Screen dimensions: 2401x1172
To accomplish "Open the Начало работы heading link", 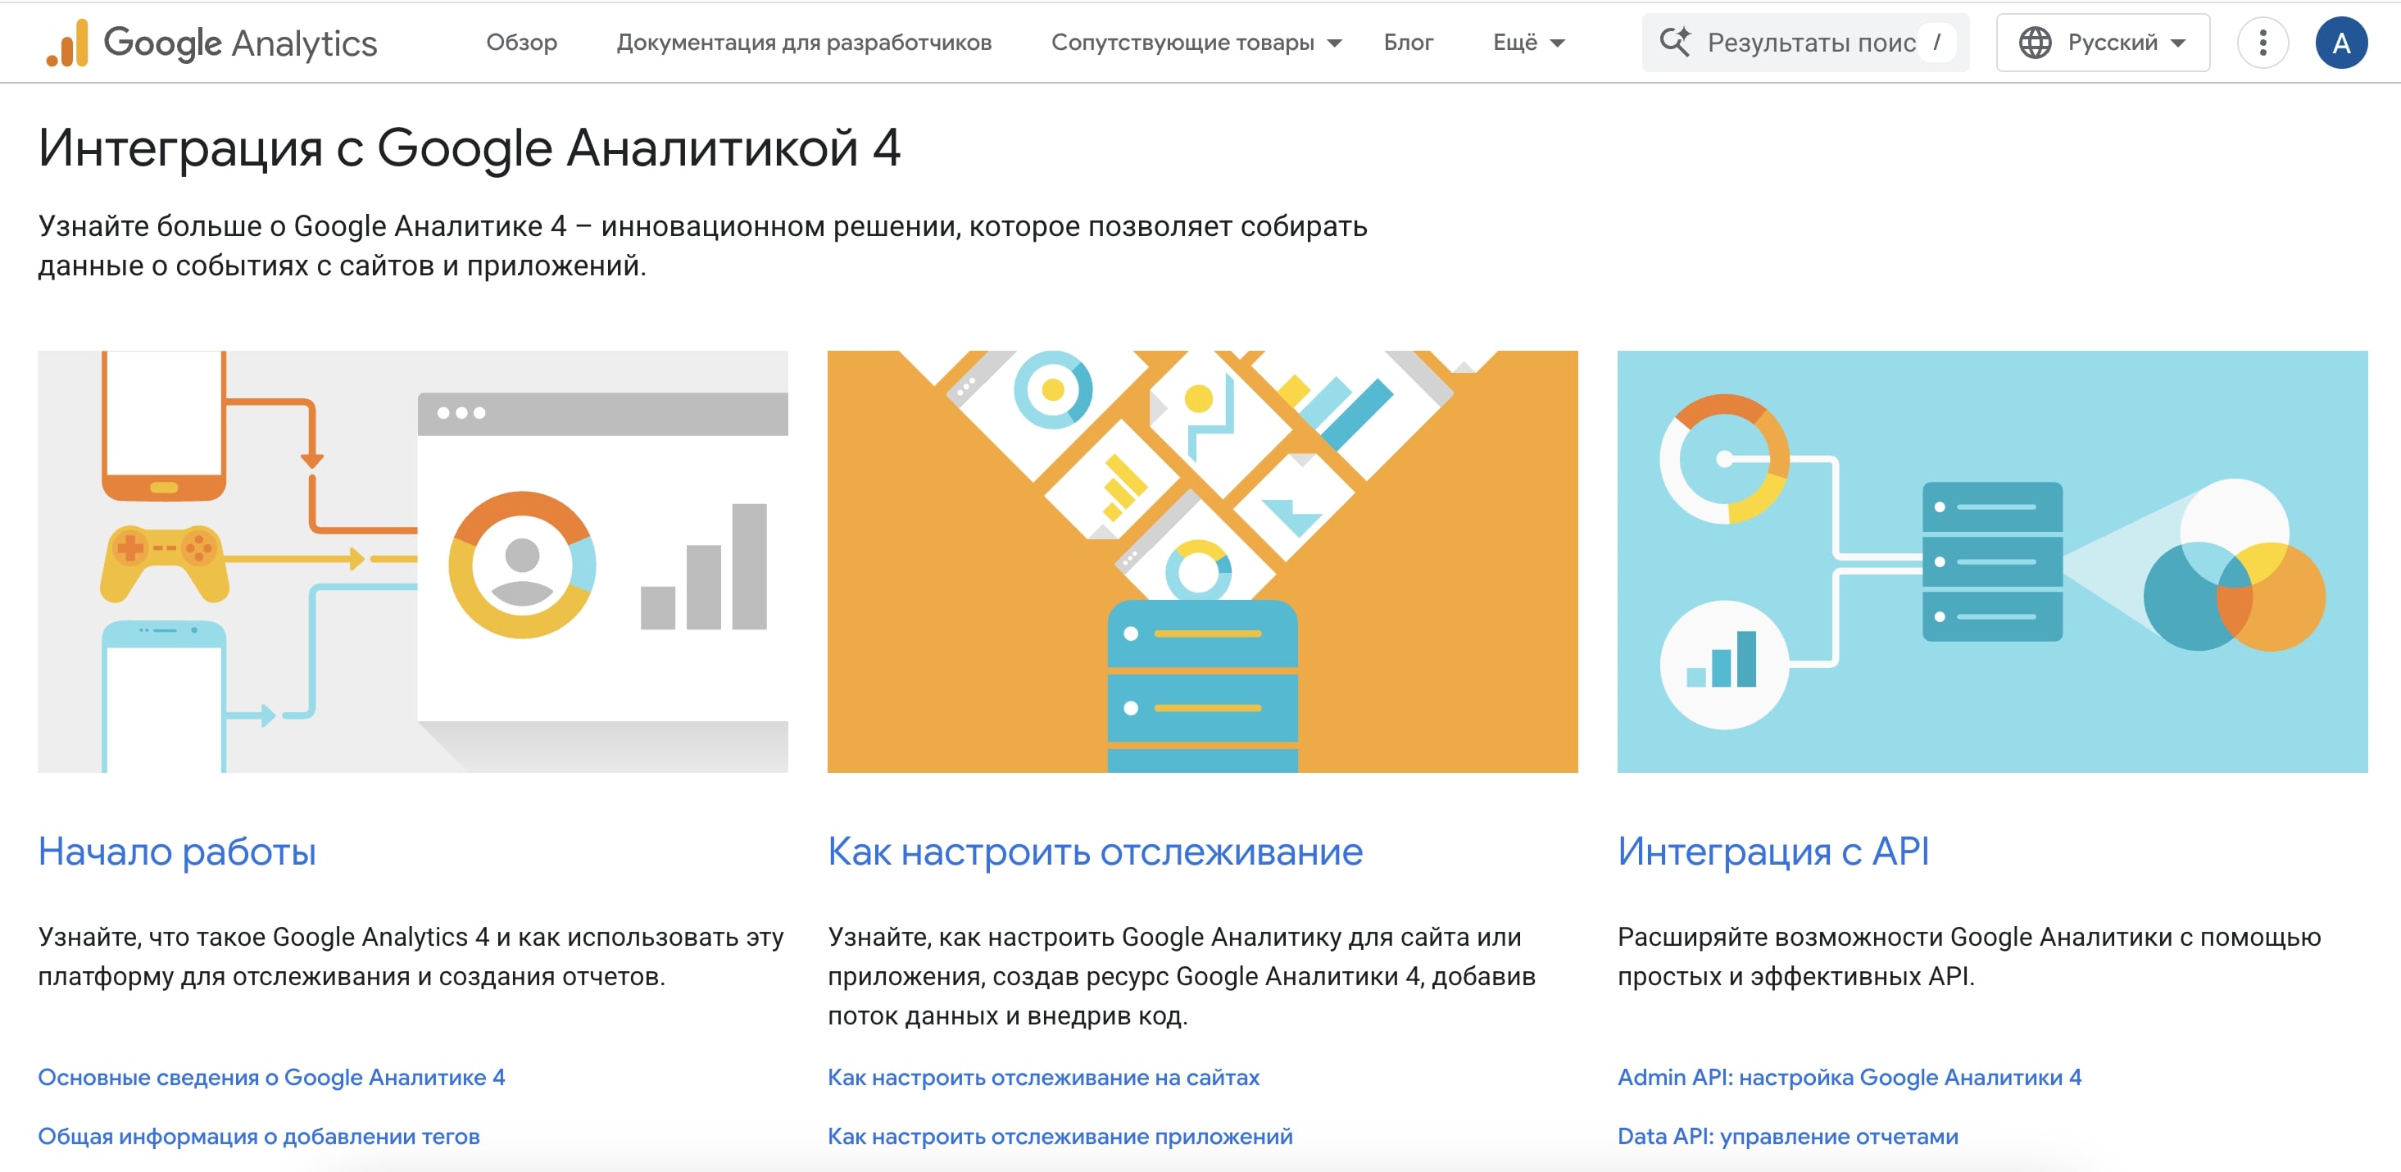I will click(x=177, y=852).
